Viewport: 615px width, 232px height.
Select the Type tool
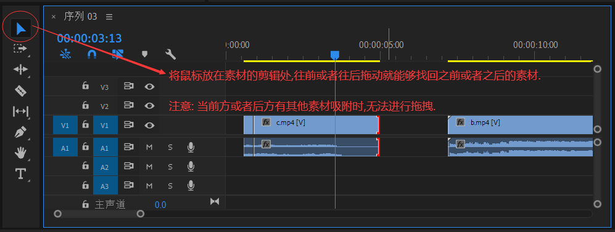(20, 174)
